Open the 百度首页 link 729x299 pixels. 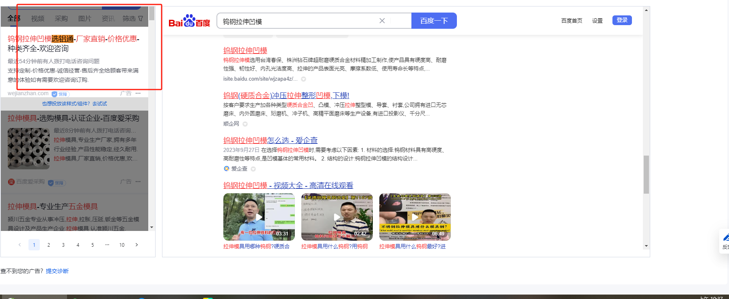[572, 21]
